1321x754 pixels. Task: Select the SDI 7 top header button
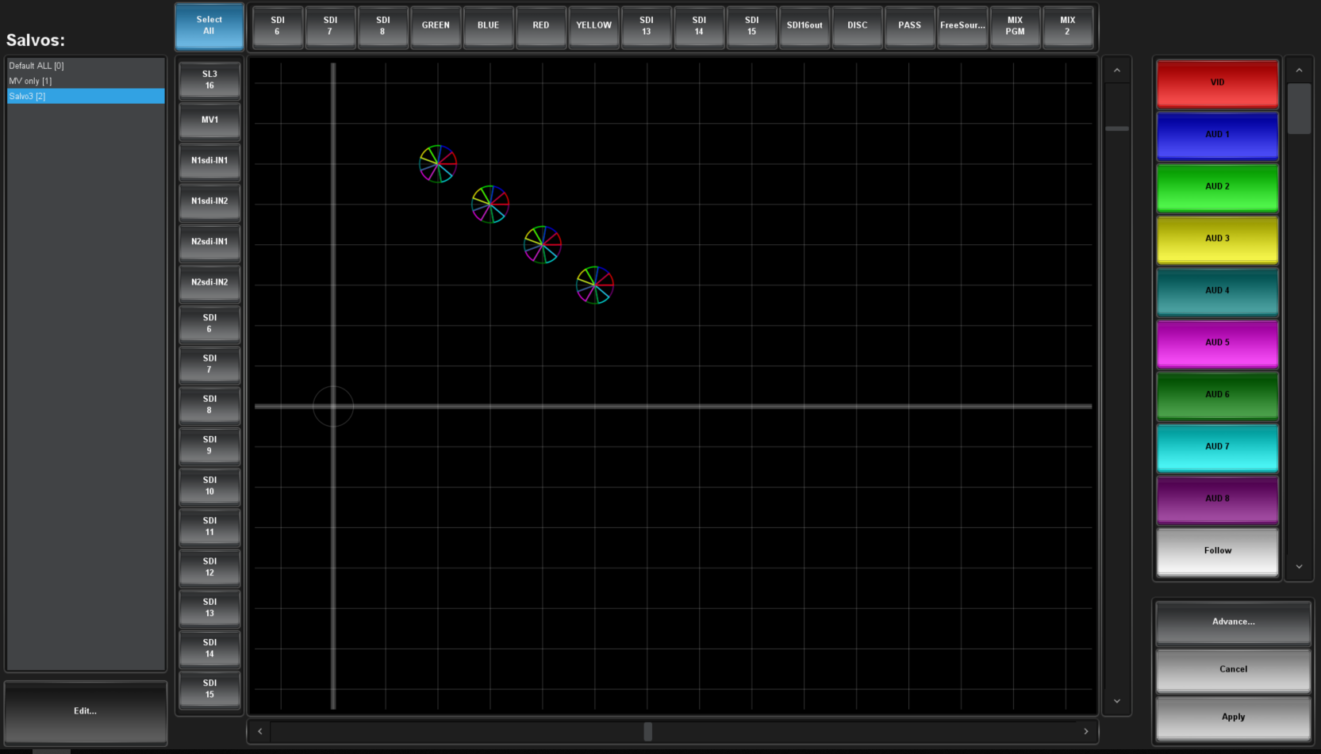[330, 26]
